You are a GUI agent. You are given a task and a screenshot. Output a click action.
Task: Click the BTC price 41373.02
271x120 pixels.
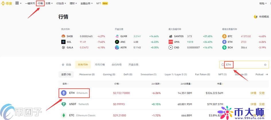click(246, 36)
